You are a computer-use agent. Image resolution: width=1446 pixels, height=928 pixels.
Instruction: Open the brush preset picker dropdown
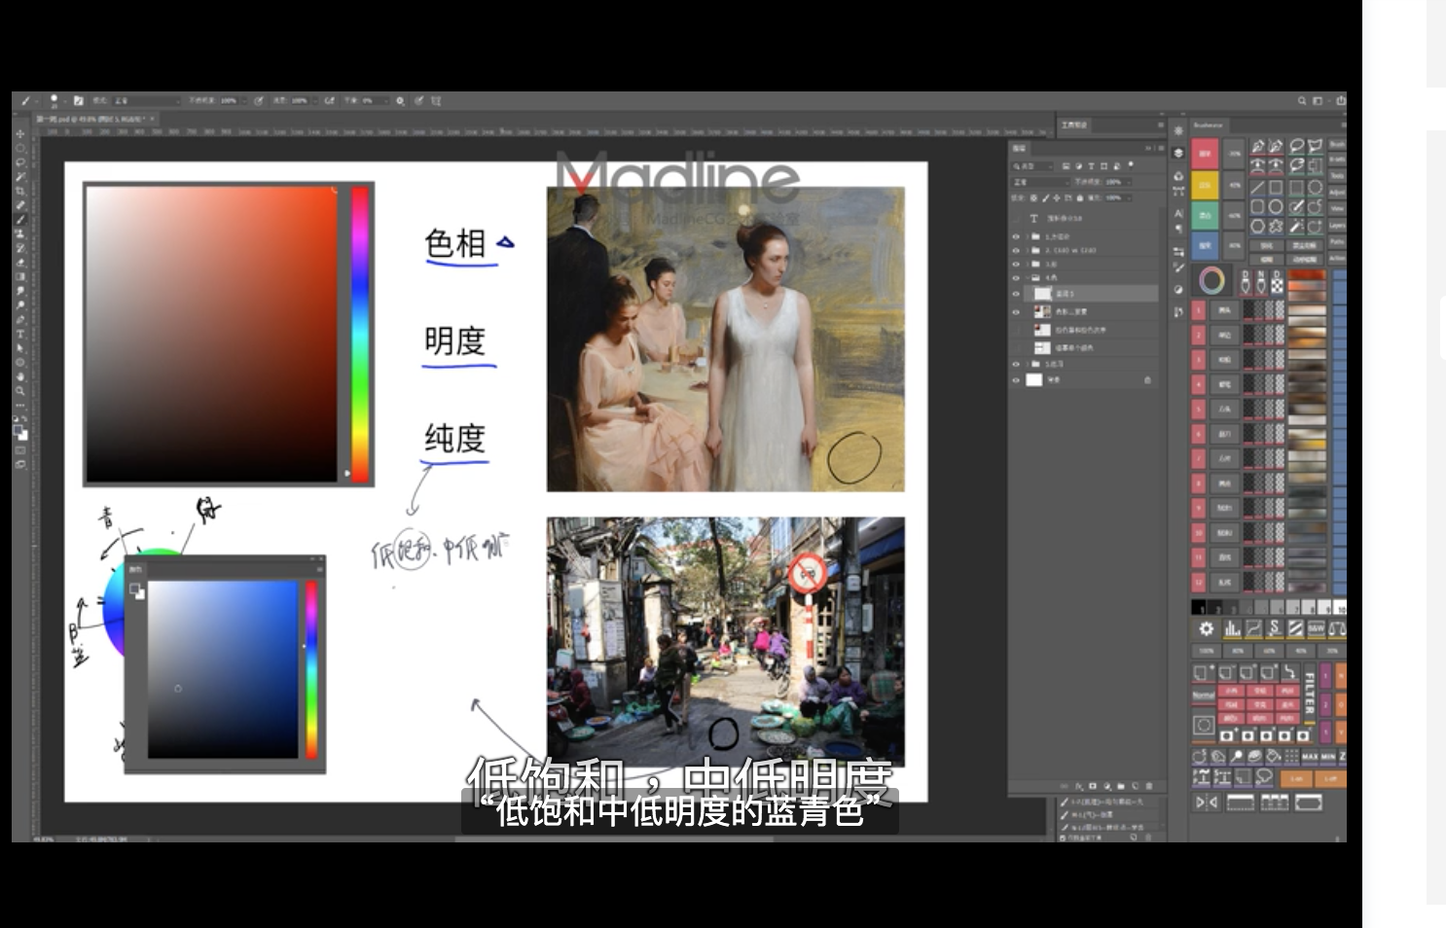point(65,101)
